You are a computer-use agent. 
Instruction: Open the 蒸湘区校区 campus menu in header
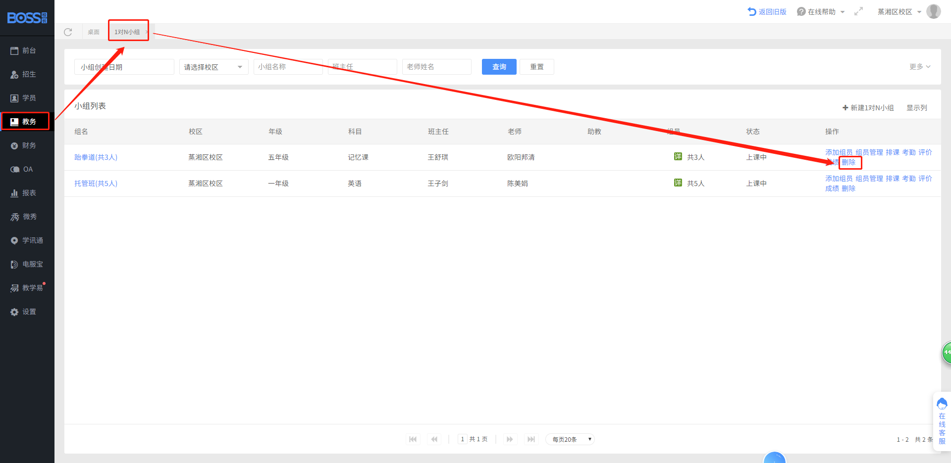point(899,12)
